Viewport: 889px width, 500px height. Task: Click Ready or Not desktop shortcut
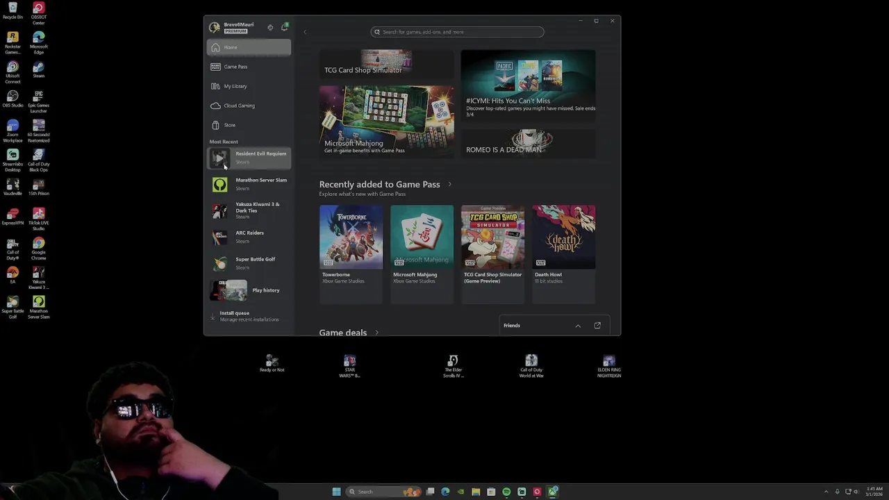click(x=272, y=364)
